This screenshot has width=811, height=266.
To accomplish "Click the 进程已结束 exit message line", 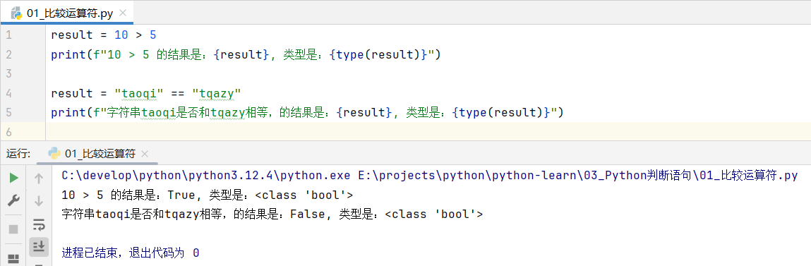I will click(131, 253).
